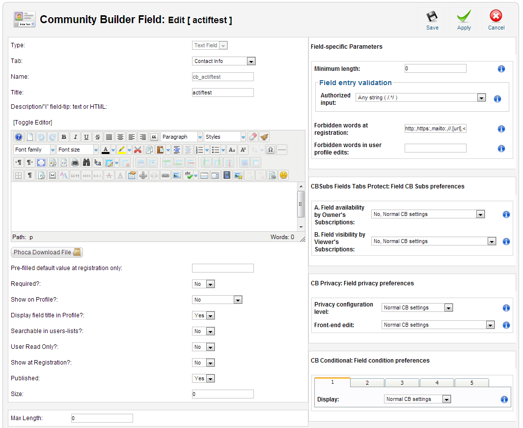Screen dimensions: 523x428
Task: Click the Minimum length input field
Action: (435, 68)
